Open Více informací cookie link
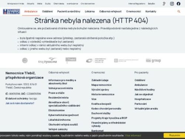Screen dimensions: 185x139 133,136
